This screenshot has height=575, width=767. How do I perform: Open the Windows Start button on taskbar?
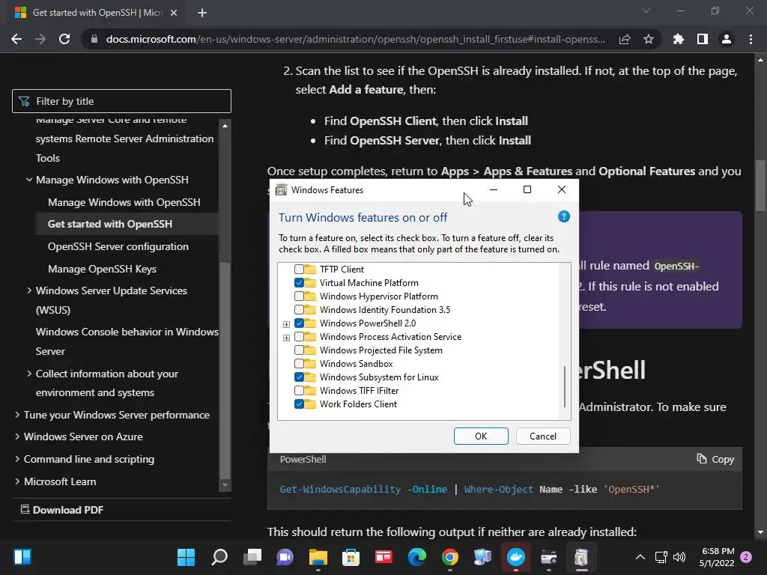coord(186,557)
